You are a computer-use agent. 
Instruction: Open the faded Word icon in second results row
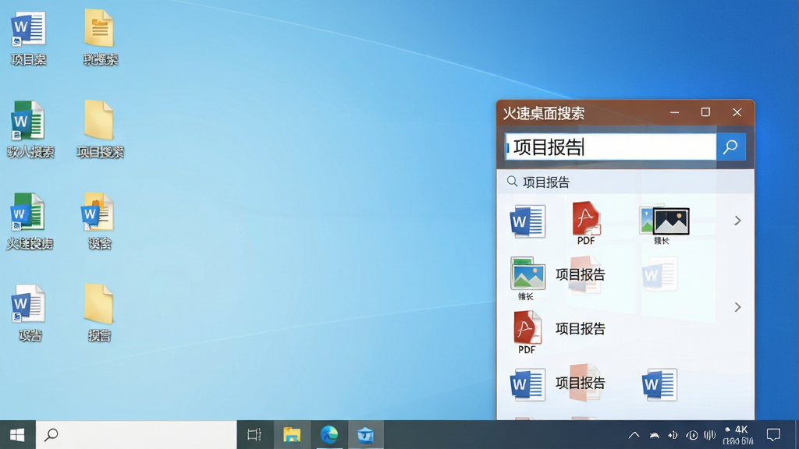[659, 274]
